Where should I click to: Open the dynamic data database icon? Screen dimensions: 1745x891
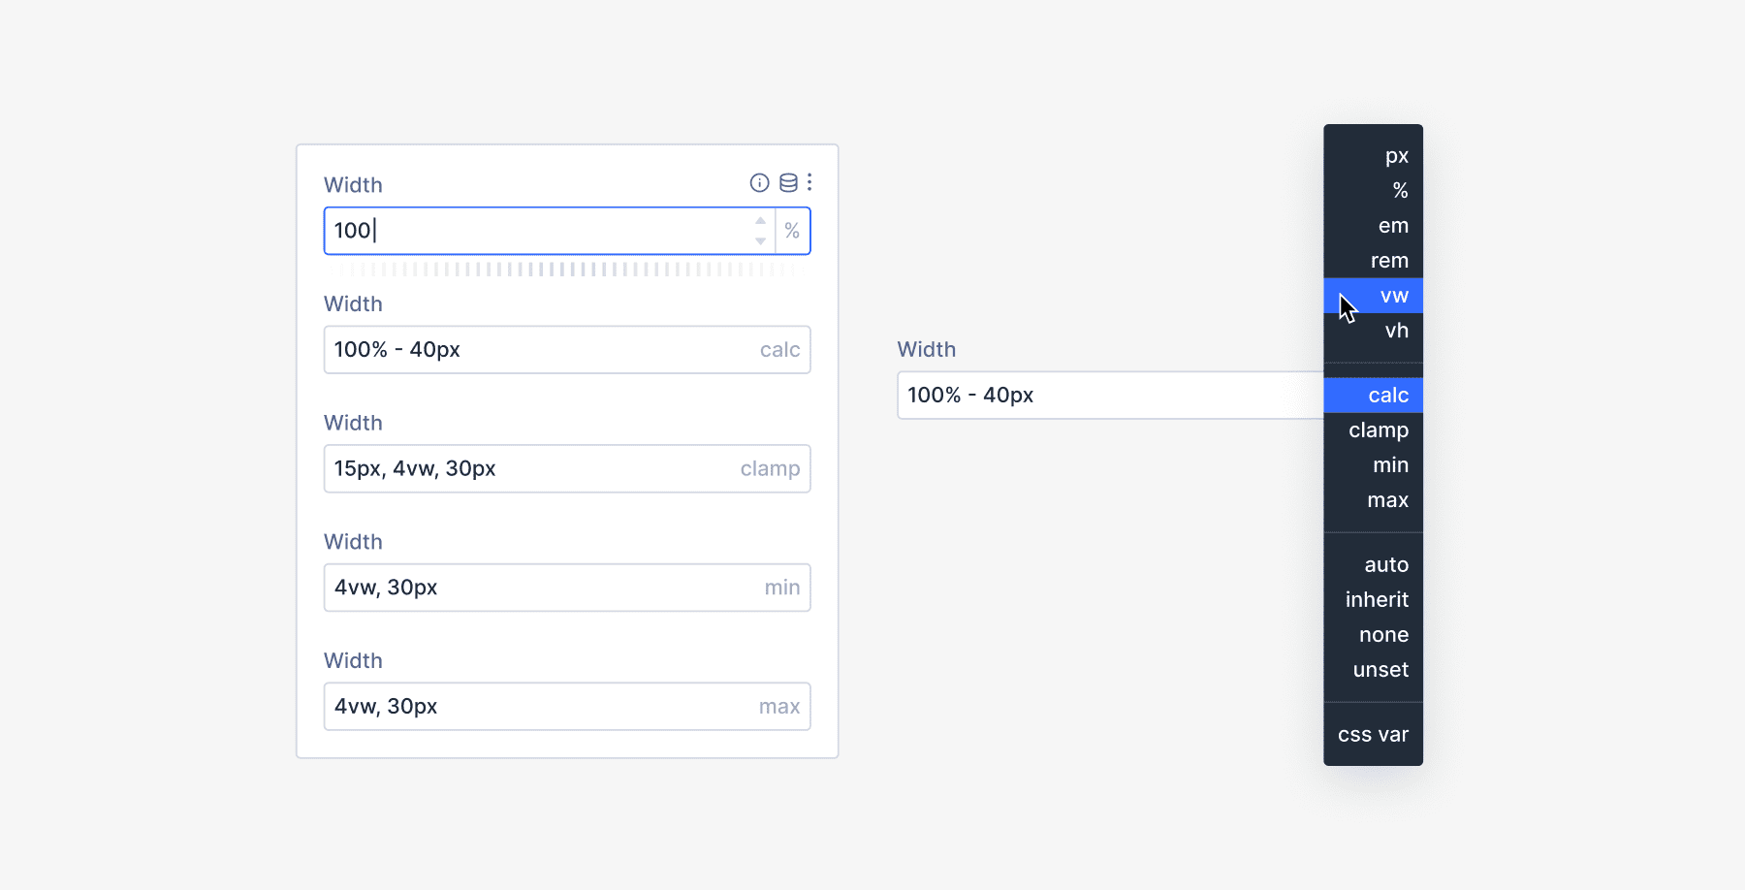pos(788,183)
